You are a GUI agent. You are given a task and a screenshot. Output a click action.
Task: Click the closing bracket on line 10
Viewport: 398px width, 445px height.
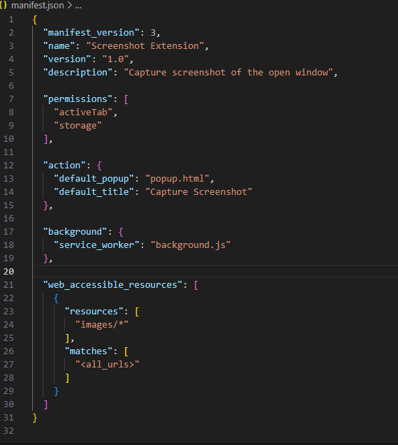pyautogui.click(x=45, y=139)
